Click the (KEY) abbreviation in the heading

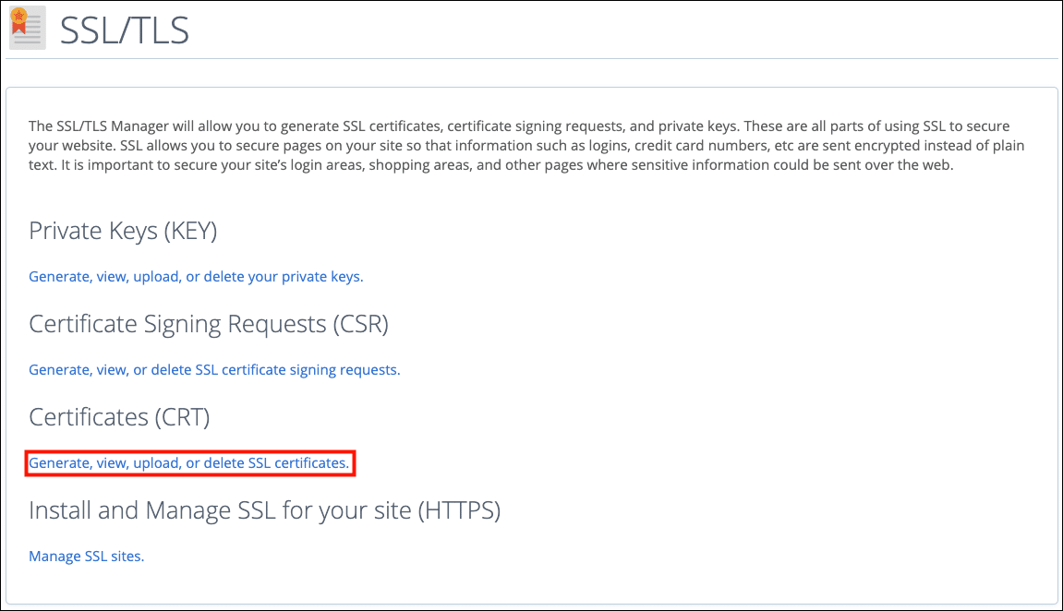click(190, 231)
